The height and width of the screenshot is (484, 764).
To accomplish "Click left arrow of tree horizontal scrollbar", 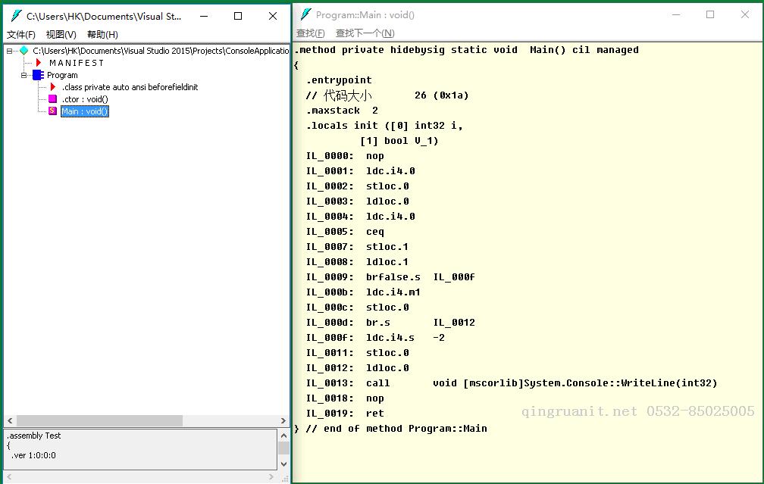I will click(10, 420).
